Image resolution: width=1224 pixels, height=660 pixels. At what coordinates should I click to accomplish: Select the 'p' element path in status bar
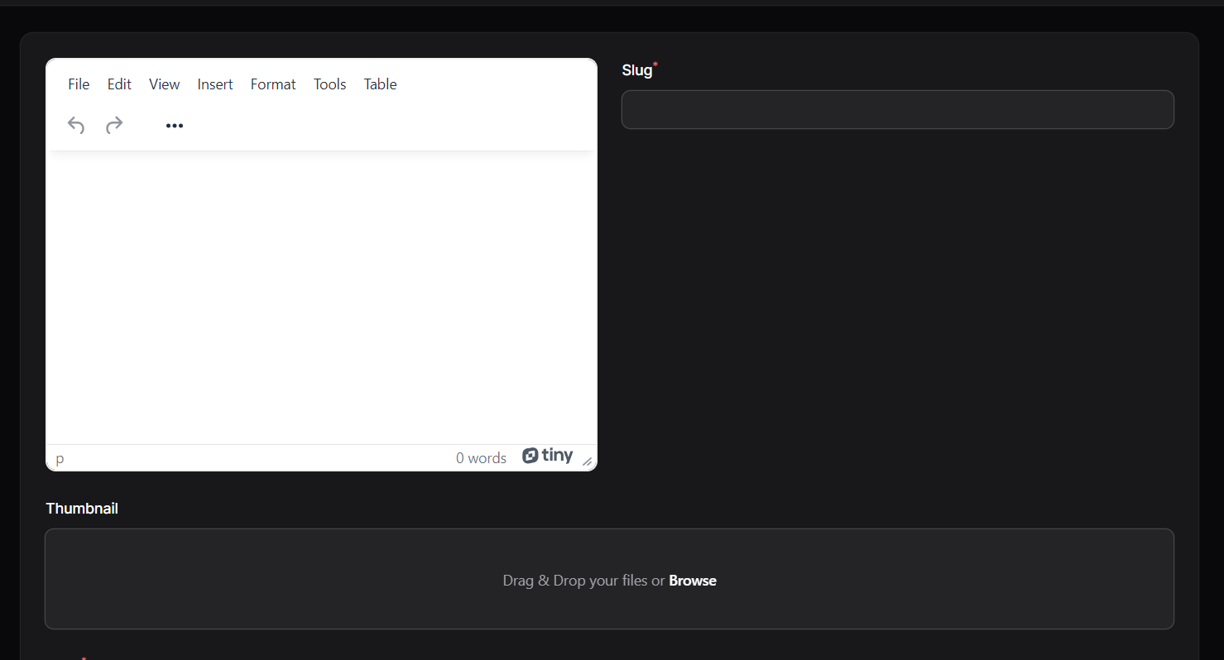click(60, 458)
